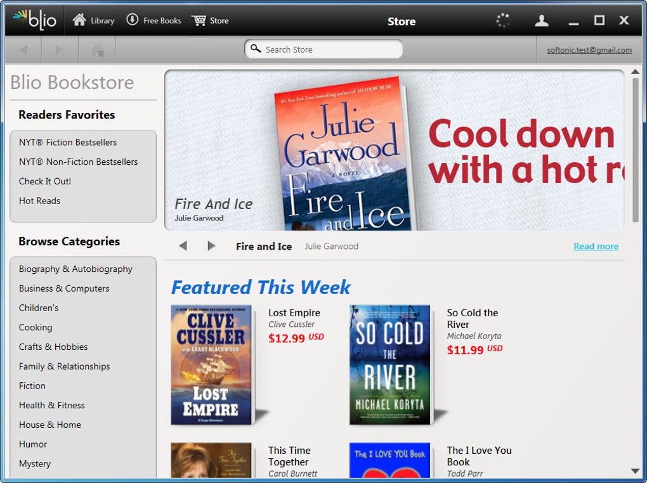Open the Library home icon
Viewport: 647px width, 483px height.
point(79,20)
